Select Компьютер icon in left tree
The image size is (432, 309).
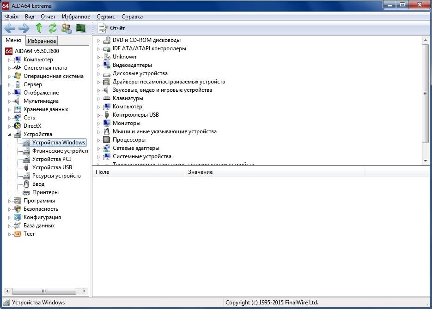[x=18, y=59]
